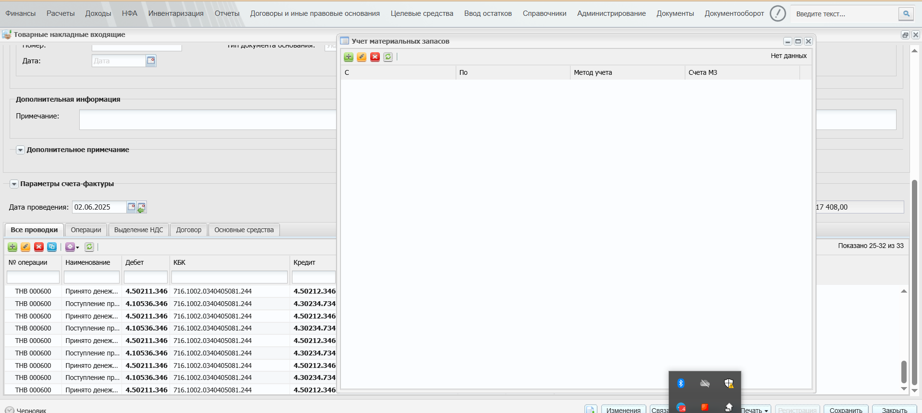This screenshot has width=922, height=413.
Task: Click the Bluetooth tray icon
Action: point(680,383)
